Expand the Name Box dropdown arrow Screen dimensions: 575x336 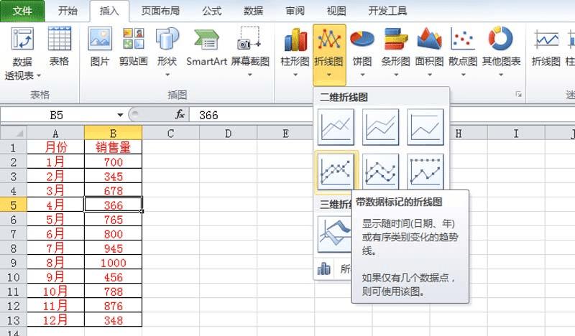[x=120, y=115]
